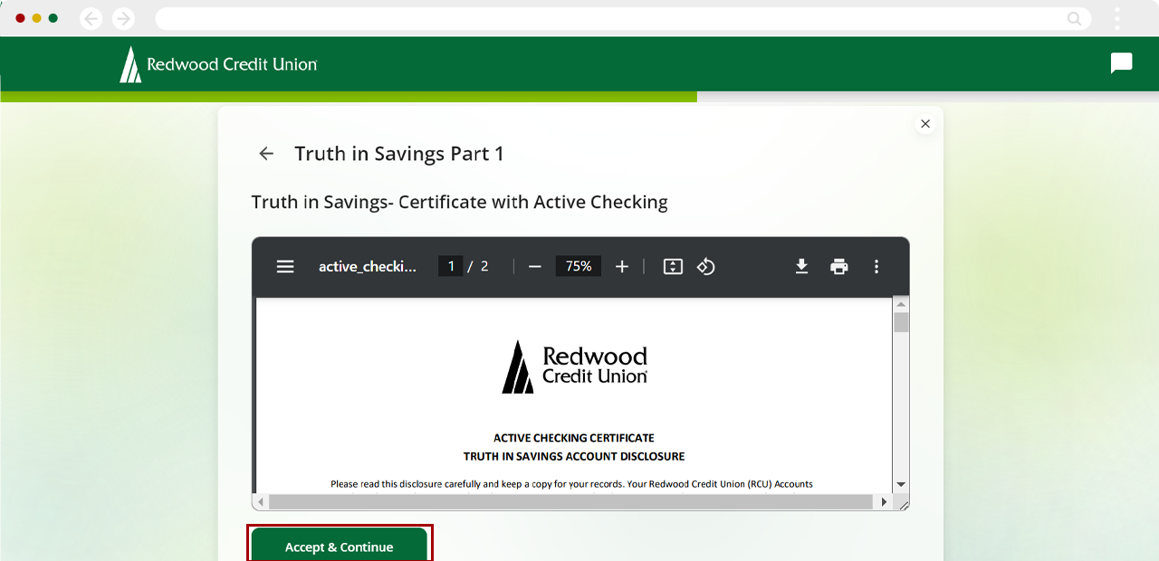Click the Truth in Savings Part 1 title

399,154
